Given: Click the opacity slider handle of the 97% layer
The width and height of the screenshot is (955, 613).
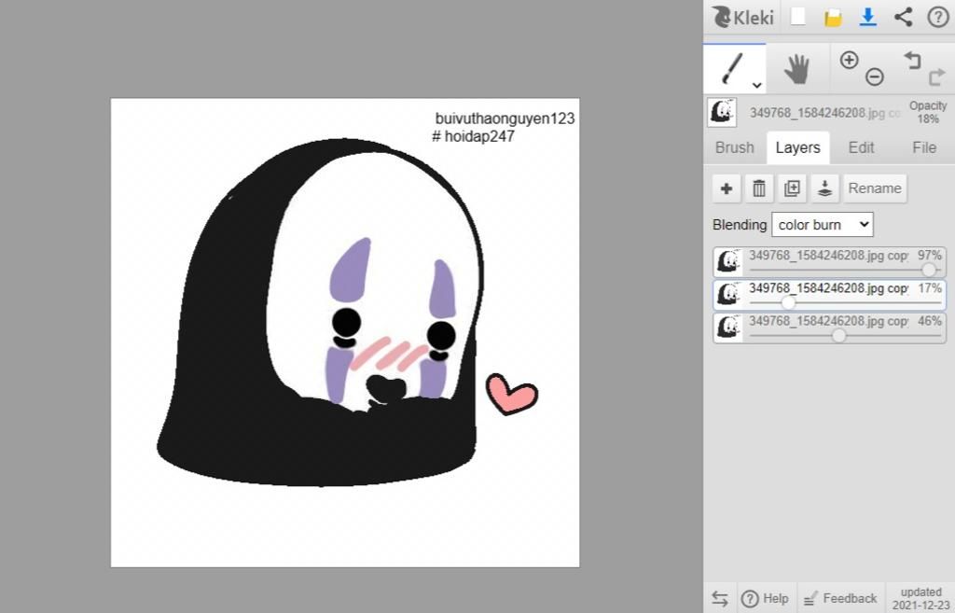Looking at the screenshot, I should [x=928, y=270].
